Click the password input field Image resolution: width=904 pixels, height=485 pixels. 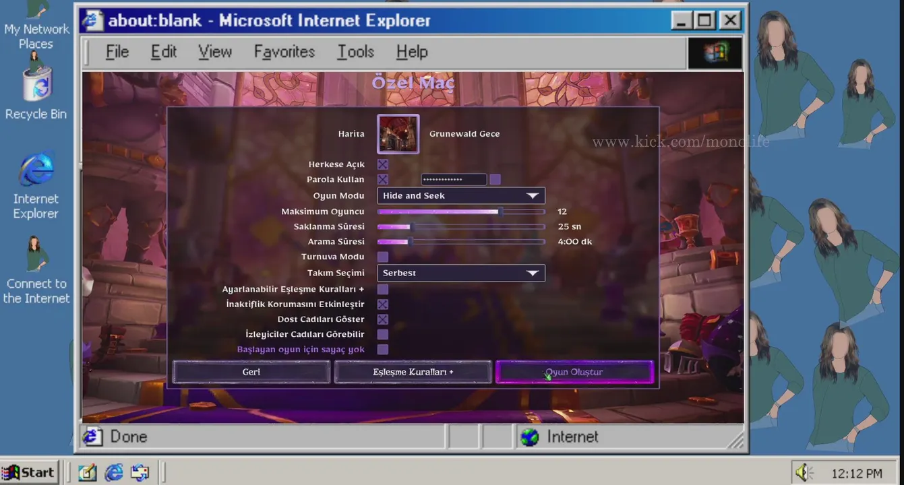(x=454, y=179)
